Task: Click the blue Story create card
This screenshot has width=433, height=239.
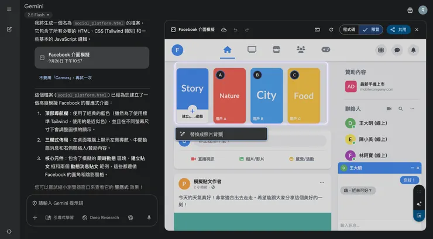Action: click(193, 96)
